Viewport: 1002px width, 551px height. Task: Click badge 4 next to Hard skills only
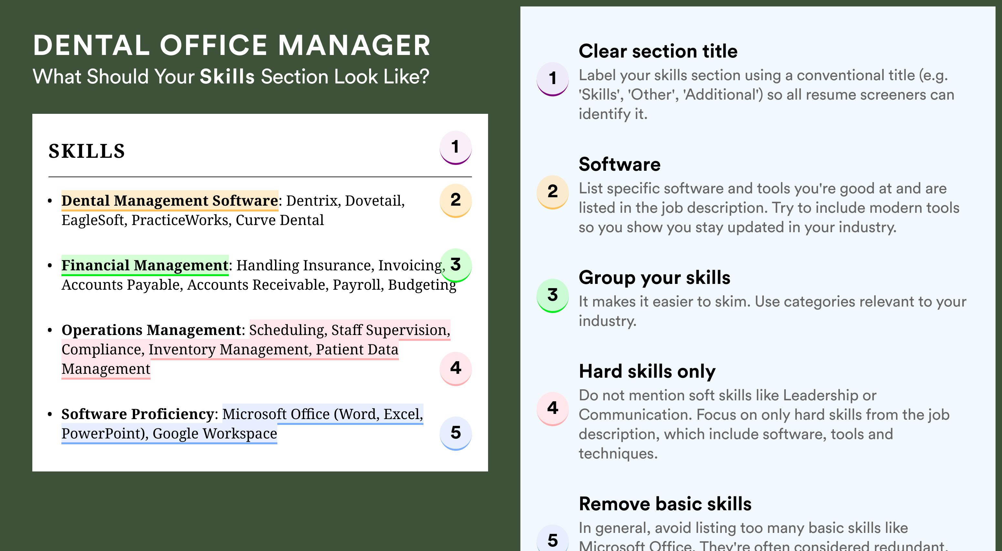[x=553, y=409]
